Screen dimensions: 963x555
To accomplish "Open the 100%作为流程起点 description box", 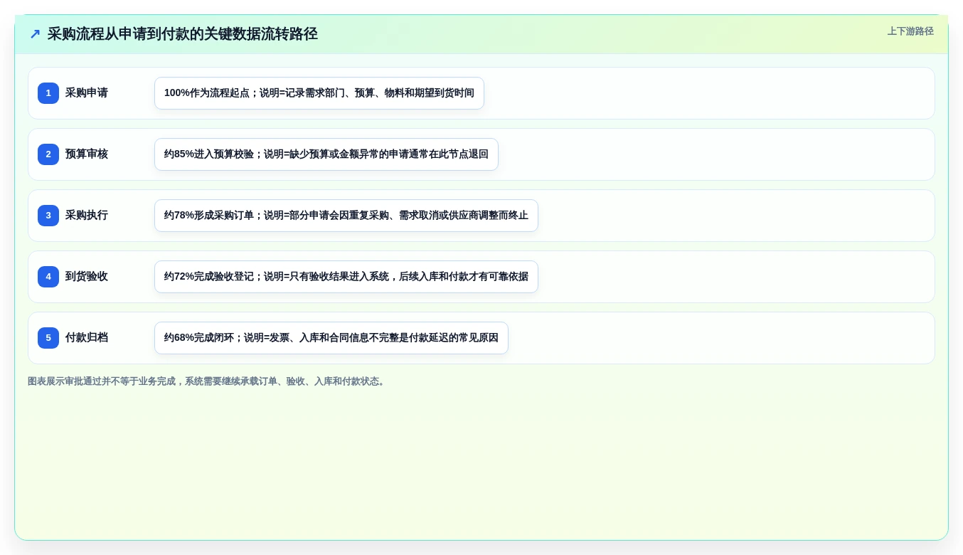I will (x=319, y=93).
